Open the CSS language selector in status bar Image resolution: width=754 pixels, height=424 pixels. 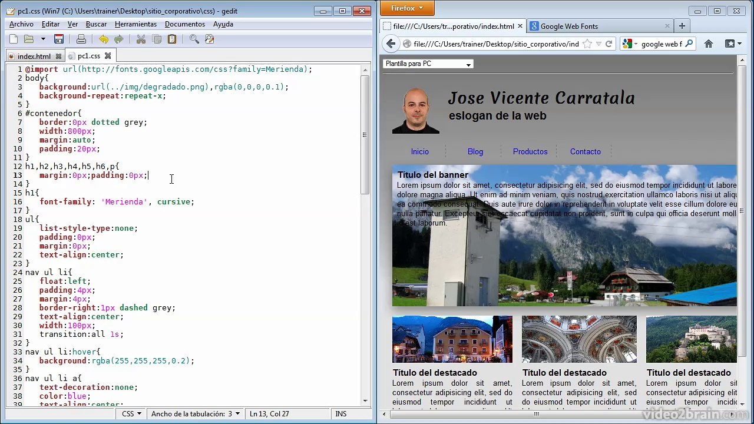pyautogui.click(x=131, y=414)
